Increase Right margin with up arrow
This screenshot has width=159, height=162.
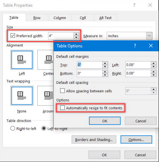pos(154,72)
